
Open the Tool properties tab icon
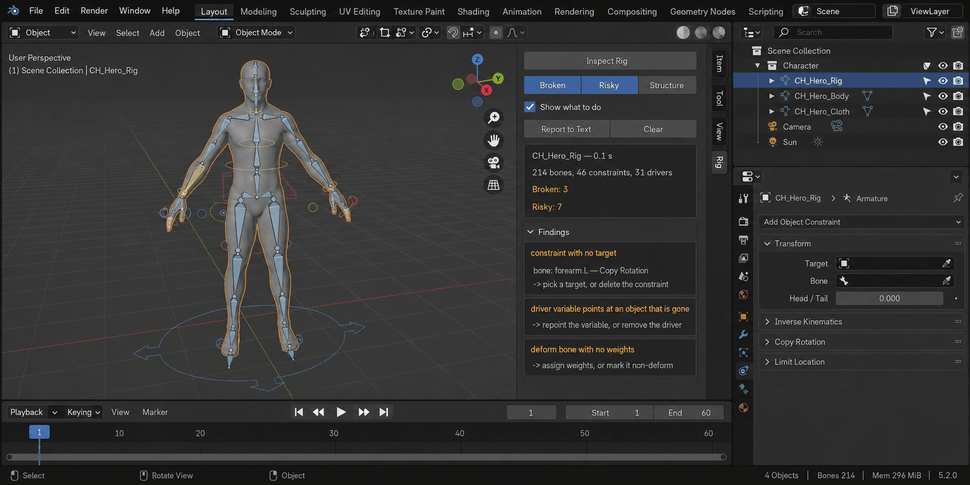(x=743, y=198)
